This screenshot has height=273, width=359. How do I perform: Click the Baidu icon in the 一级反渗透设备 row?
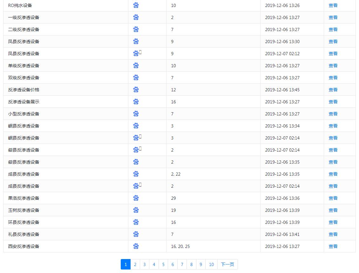pos(136,17)
